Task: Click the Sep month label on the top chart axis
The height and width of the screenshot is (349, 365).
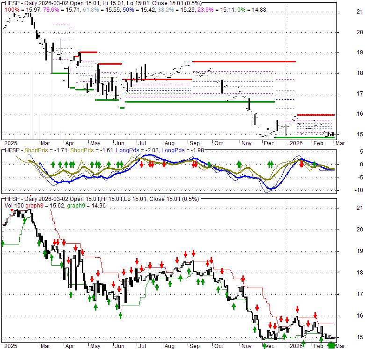Action: coord(195,143)
